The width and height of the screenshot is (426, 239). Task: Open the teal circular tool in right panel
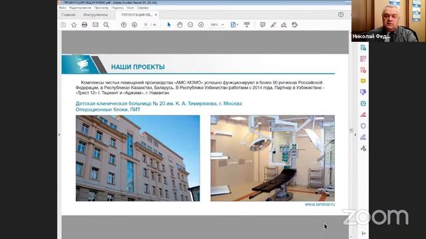(363, 104)
